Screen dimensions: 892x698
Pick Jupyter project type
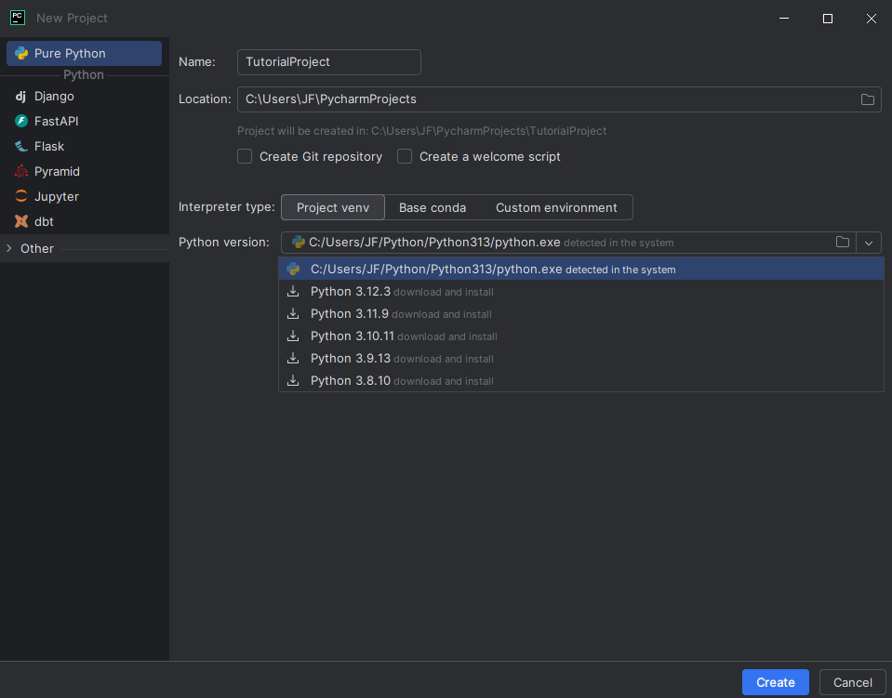85,196
